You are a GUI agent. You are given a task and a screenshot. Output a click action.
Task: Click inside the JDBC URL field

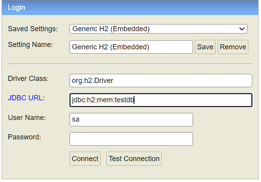coord(161,100)
